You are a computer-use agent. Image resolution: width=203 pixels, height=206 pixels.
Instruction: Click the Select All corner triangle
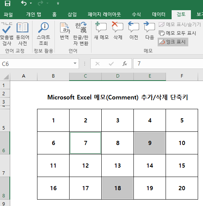pyautogui.click(x=6, y=77)
